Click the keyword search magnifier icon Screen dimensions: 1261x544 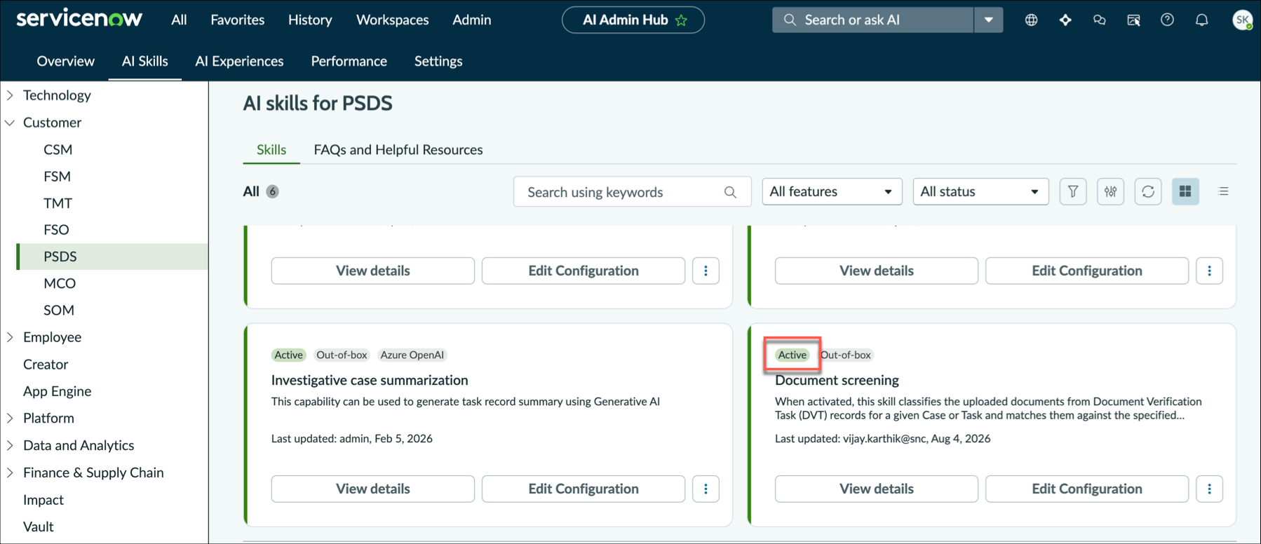point(730,192)
